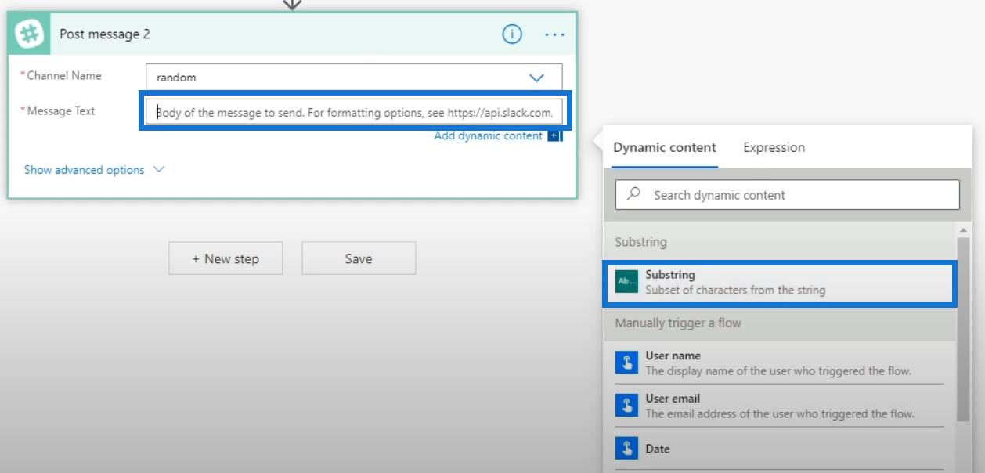This screenshot has height=473, width=985.
Task: Click the trigger icon beside Date
Action: pyautogui.click(x=627, y=449)
